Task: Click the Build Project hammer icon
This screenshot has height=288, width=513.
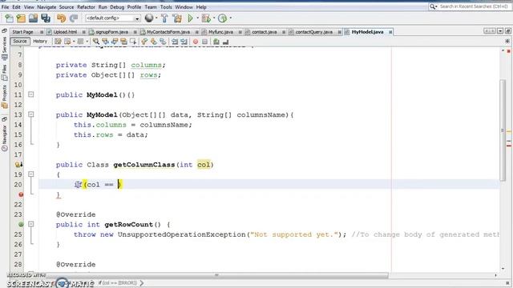Action: (x=164, y=18)
